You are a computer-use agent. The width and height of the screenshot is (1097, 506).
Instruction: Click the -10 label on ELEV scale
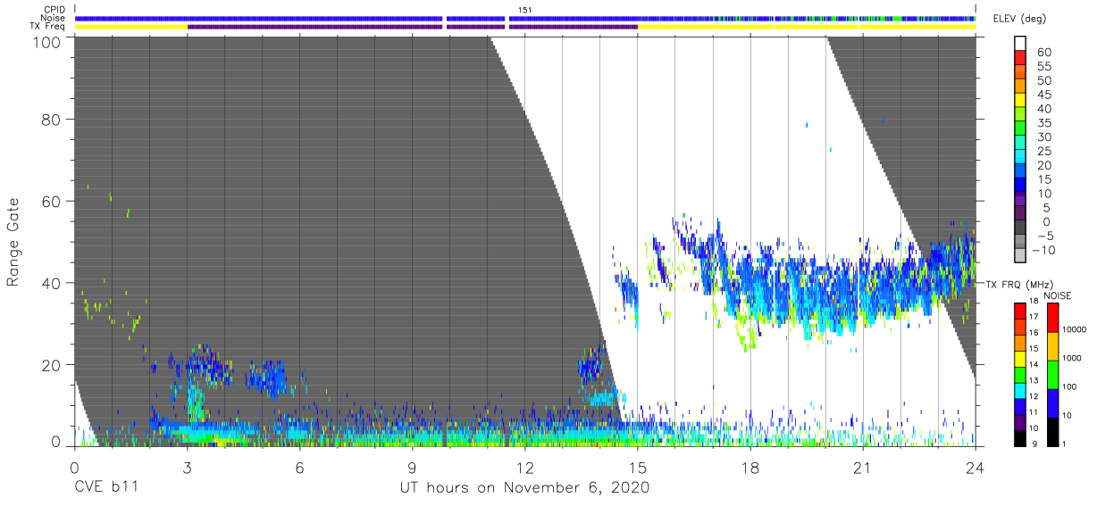coord(1046,250)
